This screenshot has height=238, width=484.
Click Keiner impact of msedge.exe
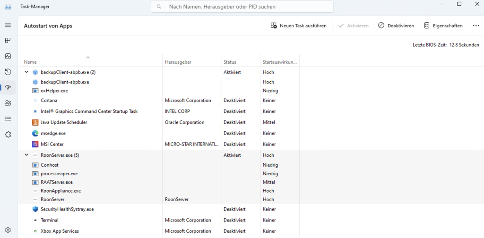[269, 134]
